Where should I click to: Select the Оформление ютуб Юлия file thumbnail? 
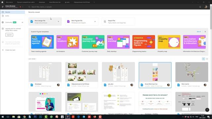pos(82,72)
